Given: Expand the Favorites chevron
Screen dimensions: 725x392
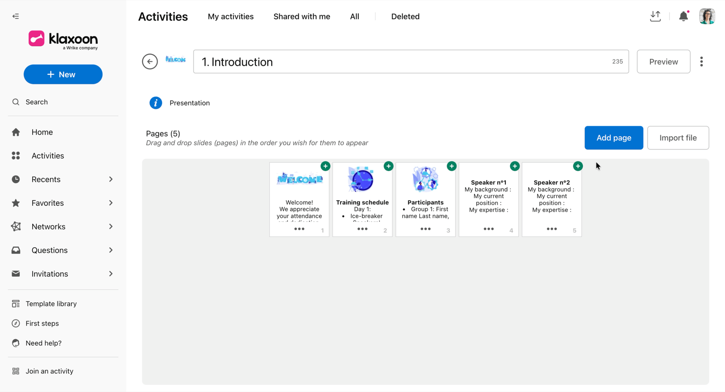Looking at the screenshot, I should (111, 203).
